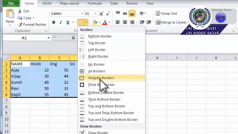Viewport: 238px width, 134px height.
Task: Decrease font size with Shrink Font icon
Action: point(108,13)
